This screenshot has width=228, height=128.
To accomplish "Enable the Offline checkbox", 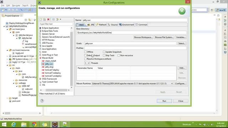I will 85,52.
